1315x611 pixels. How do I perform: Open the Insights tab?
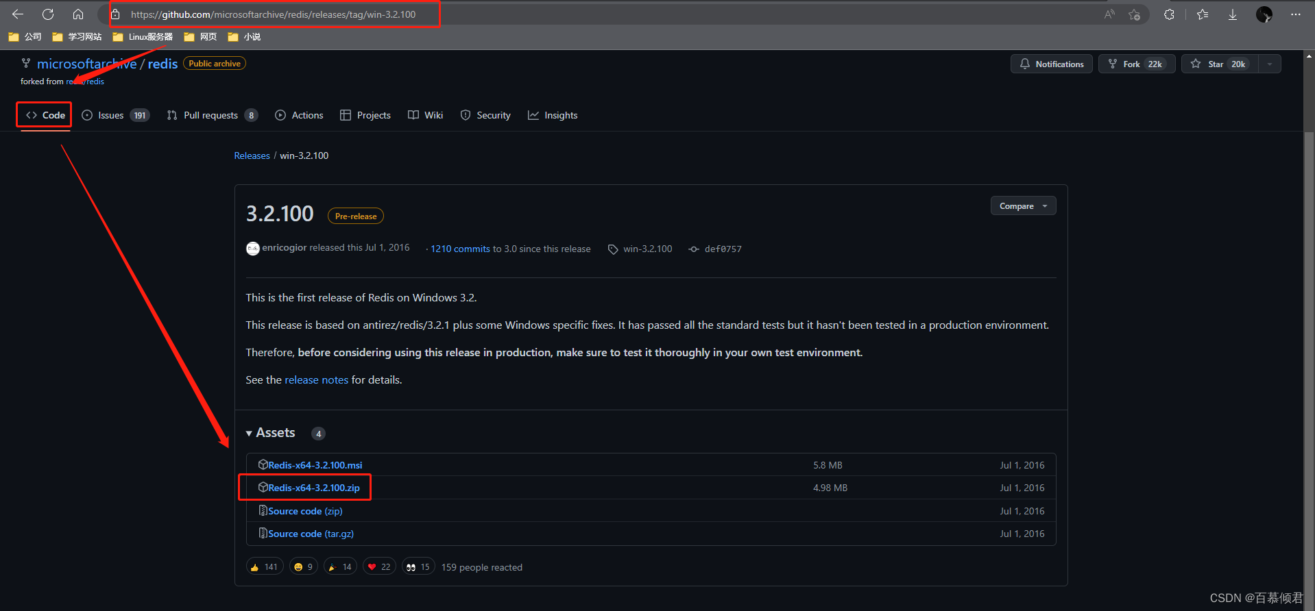tap(553, 115)
